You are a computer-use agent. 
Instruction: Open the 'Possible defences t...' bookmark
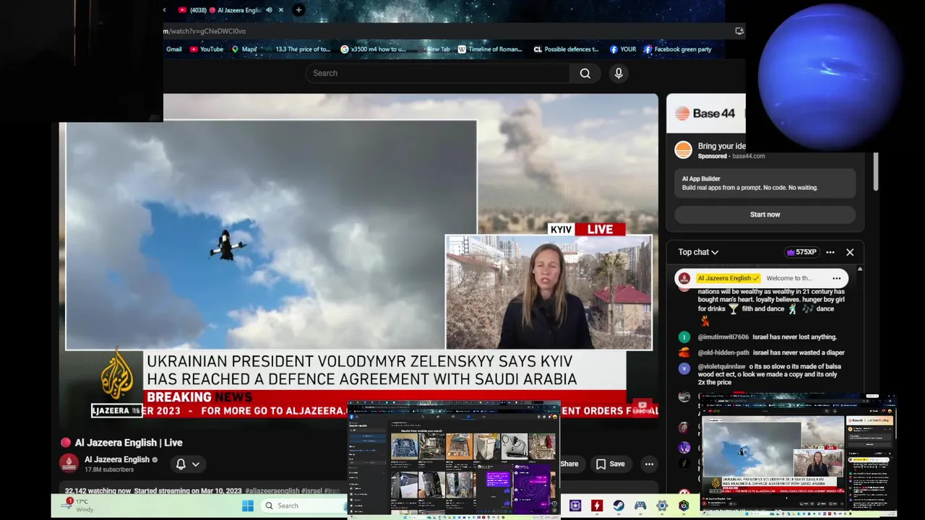click(x=567, y=49)
